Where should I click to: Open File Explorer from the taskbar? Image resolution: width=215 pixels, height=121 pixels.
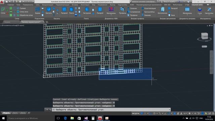72,118
